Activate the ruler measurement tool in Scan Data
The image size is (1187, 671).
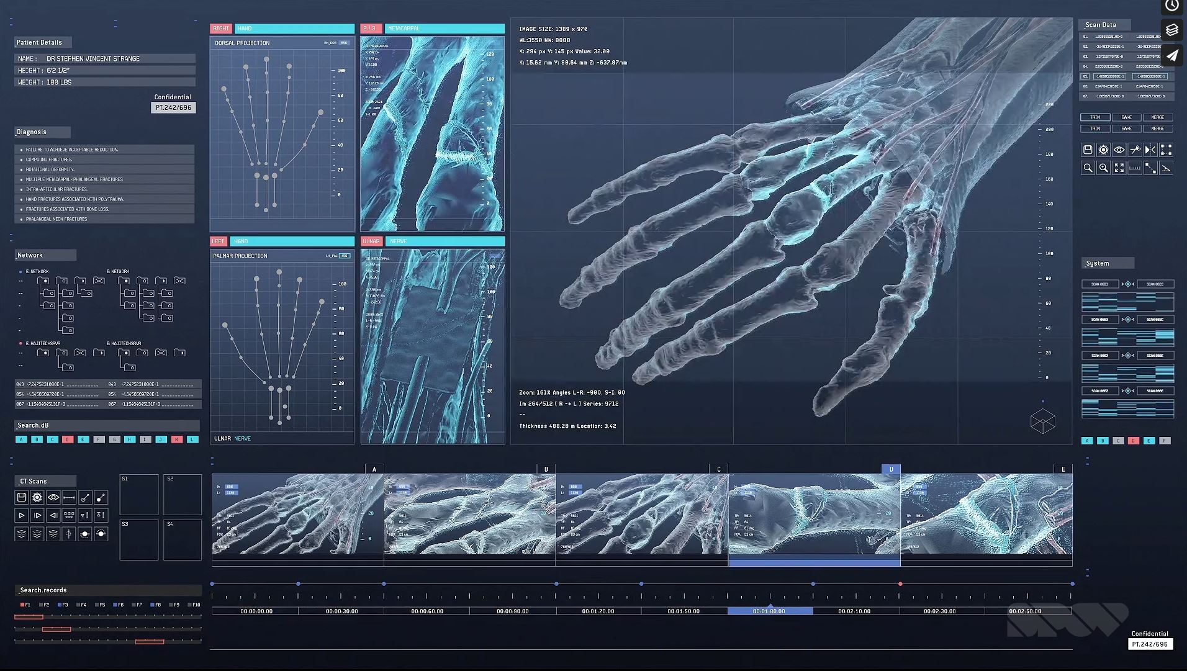click(x=1135, y=168)
